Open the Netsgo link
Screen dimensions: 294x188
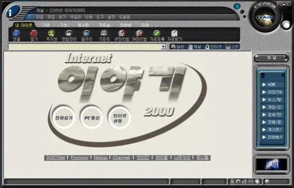100,158
